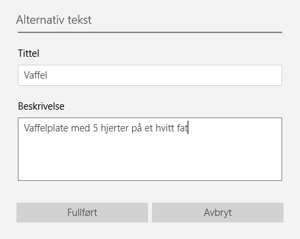This screenshot has height=239, width=300.
Task: Place the cursor on the number 5 in the description
Action: click(x=95, y=128)
